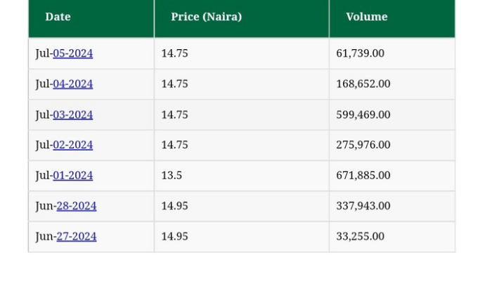Open the Jul-05-2024 date link

[72, 53]
